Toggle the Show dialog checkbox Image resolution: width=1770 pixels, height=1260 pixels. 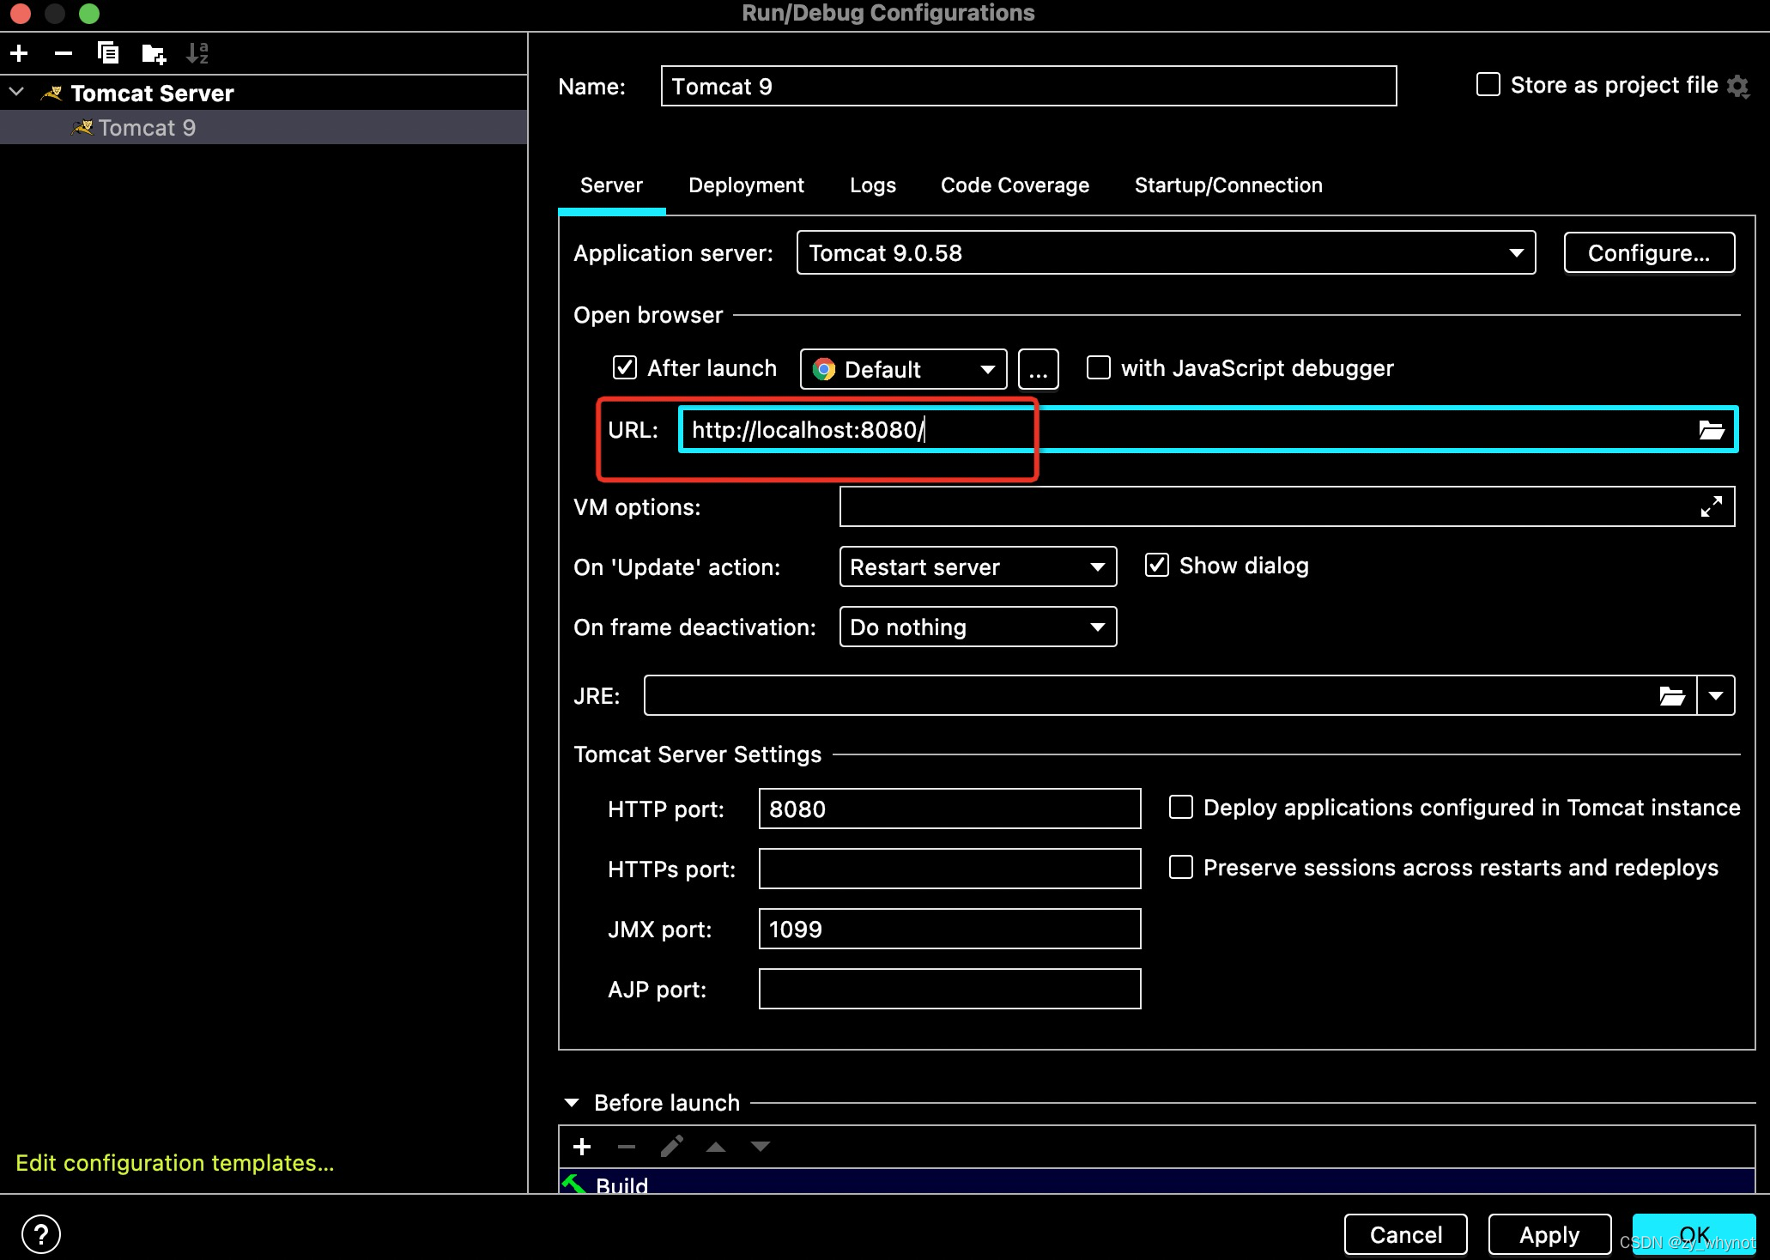click(x=1157, y=566)
